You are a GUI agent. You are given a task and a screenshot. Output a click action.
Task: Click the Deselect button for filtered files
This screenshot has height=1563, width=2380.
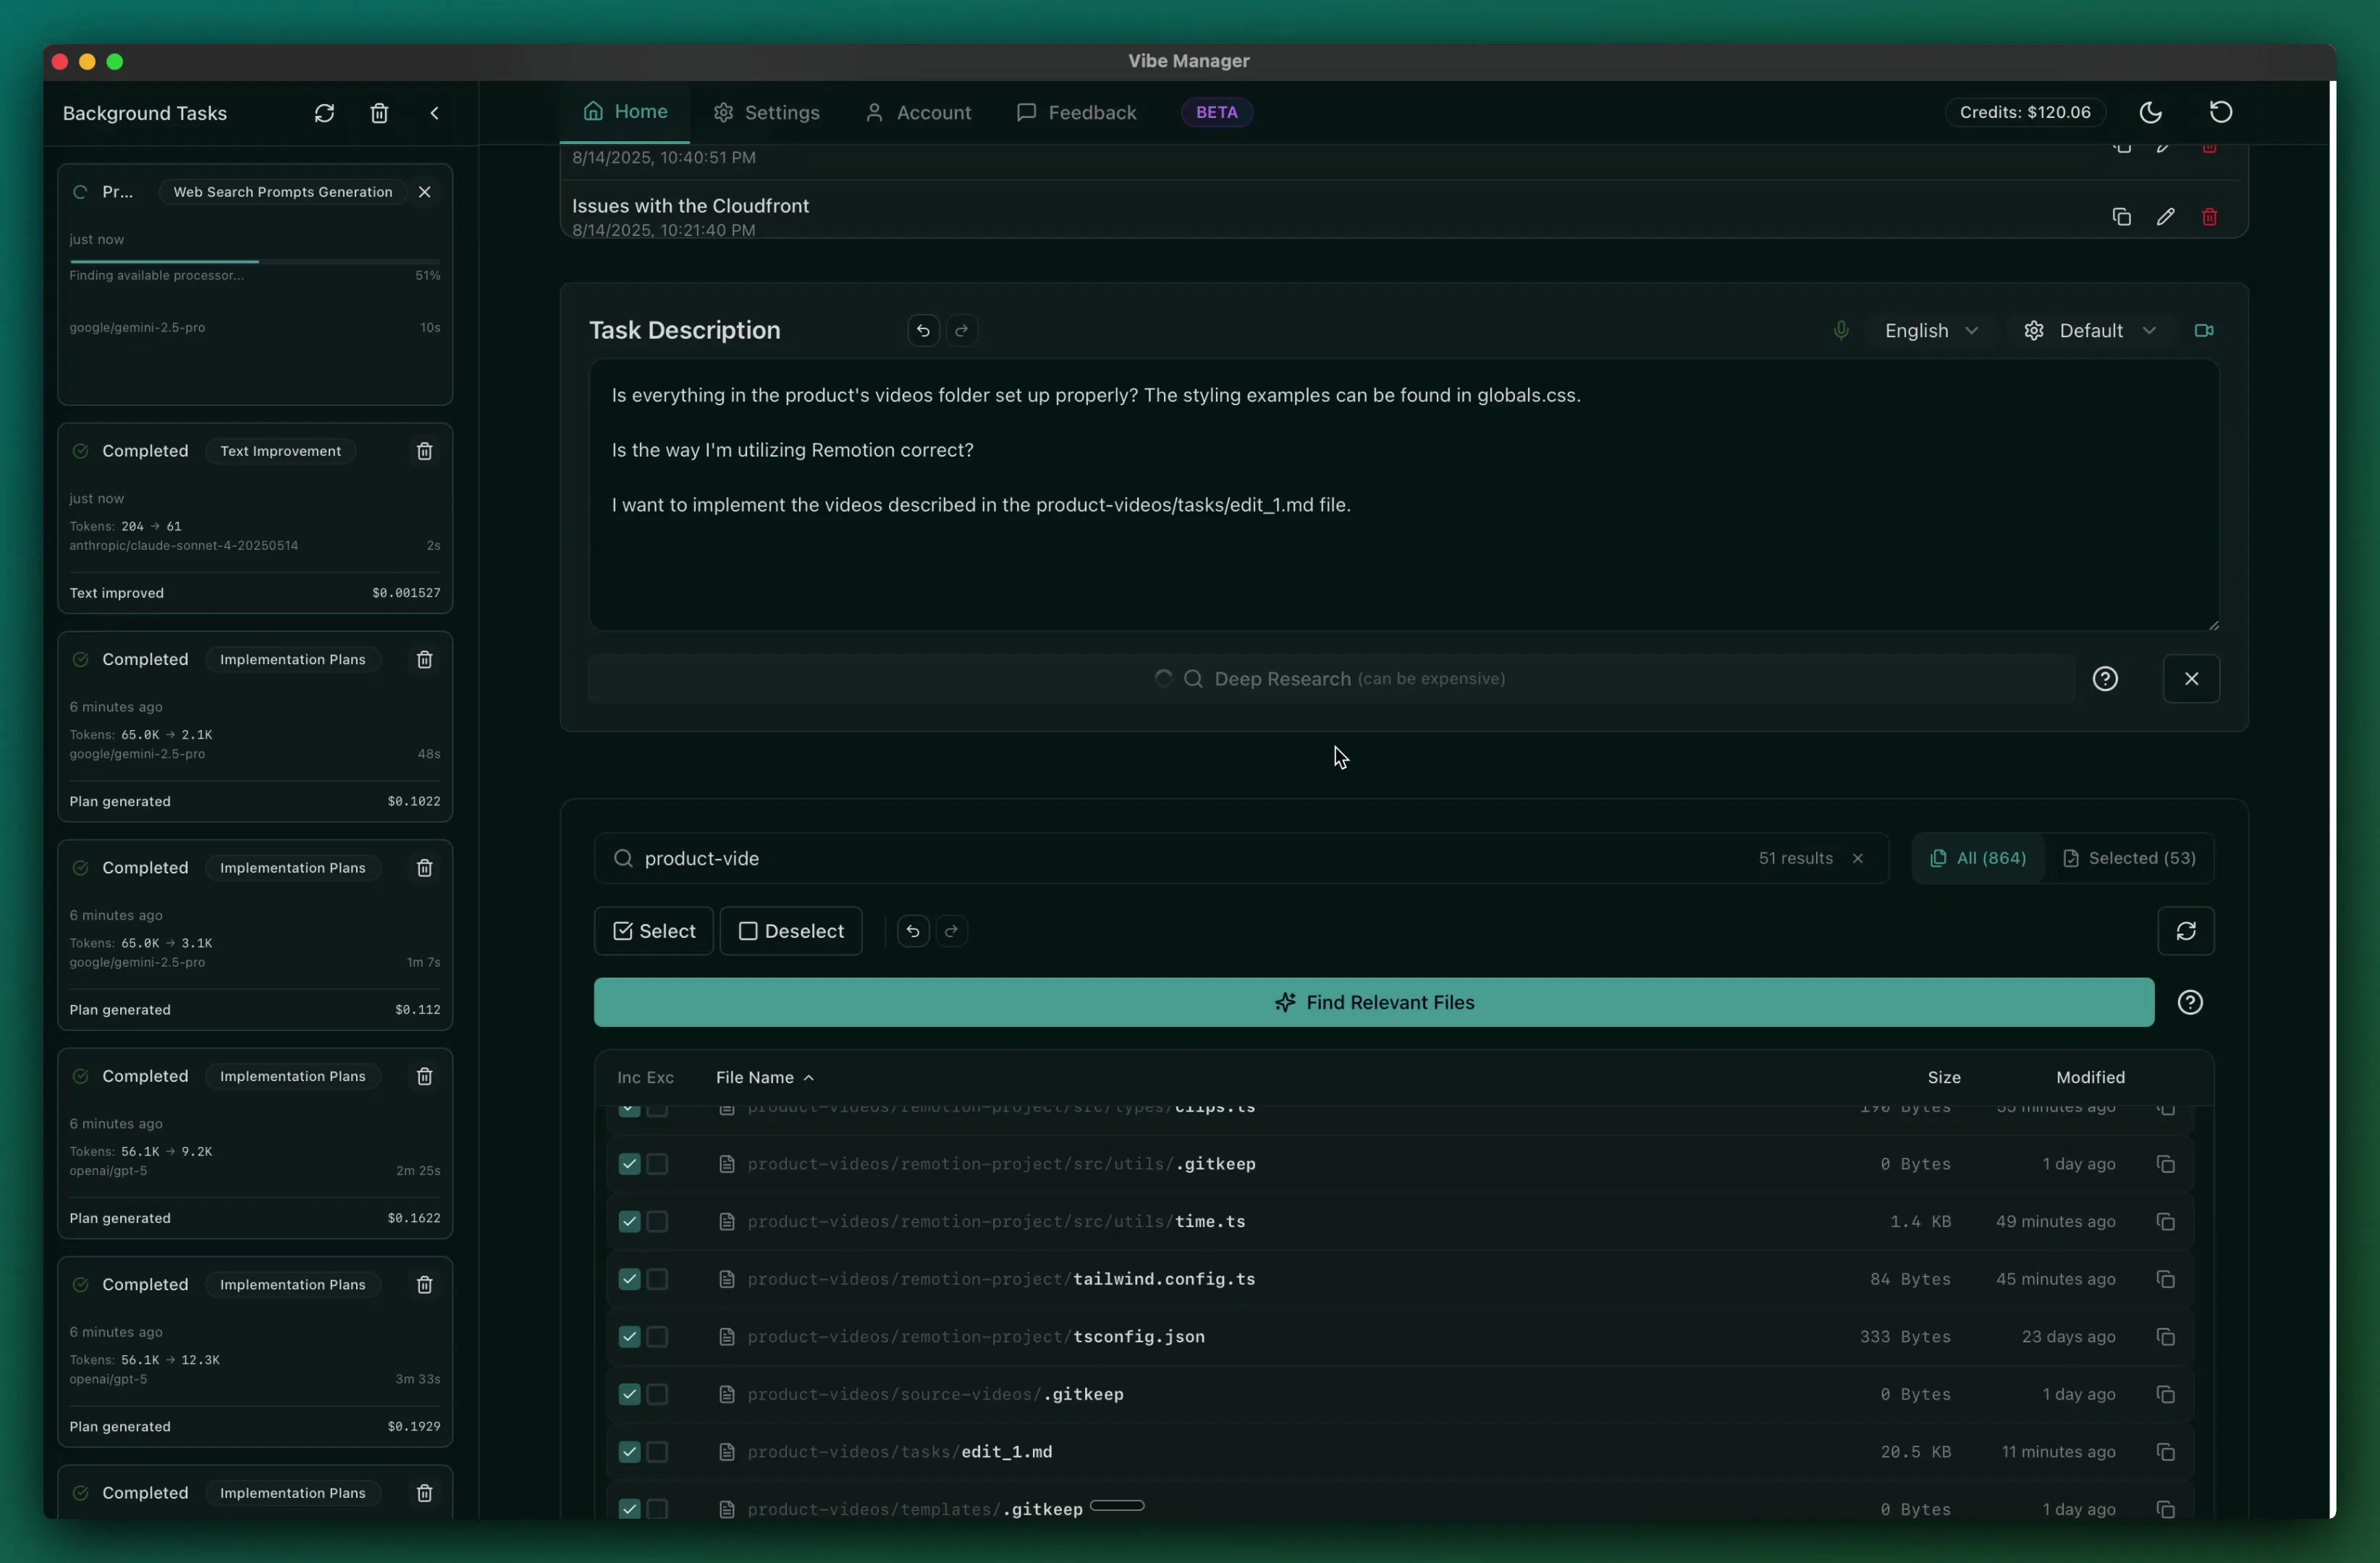[x=790, y=931]
